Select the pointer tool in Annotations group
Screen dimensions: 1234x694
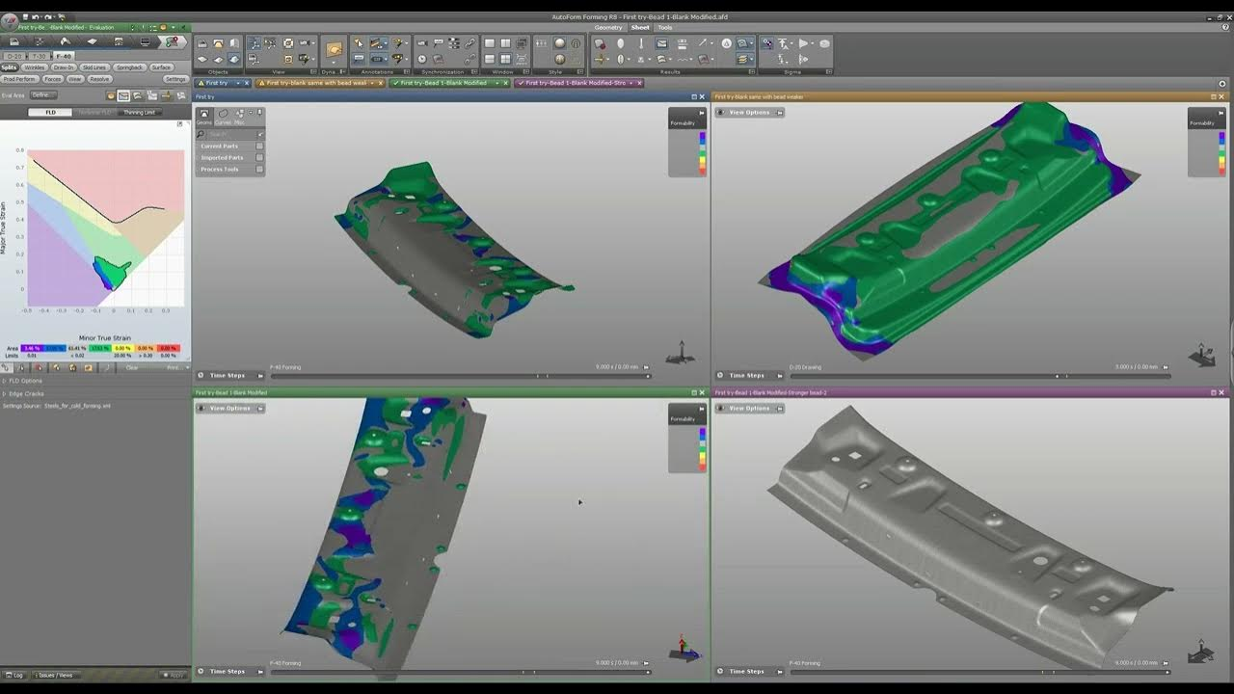pyautogui.click(x=359, y=43)
